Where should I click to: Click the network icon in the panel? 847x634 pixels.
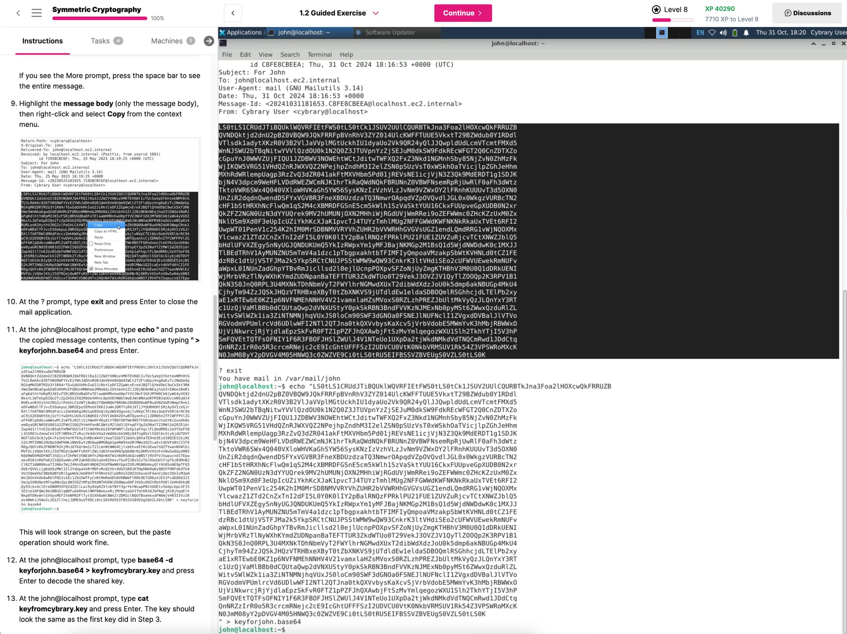712,33
